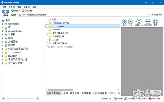
Task: Expand the 控制面板 tree node
Action: point(3,42)
